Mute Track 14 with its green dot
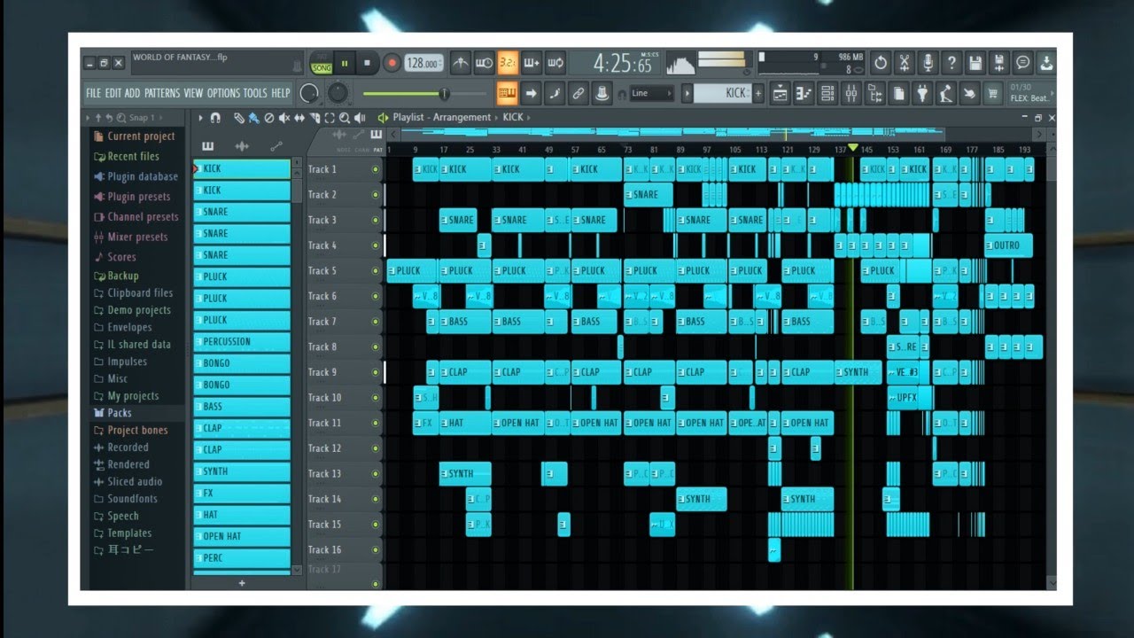This screenshot has height=638, width=1134. (x=376, y=499)
